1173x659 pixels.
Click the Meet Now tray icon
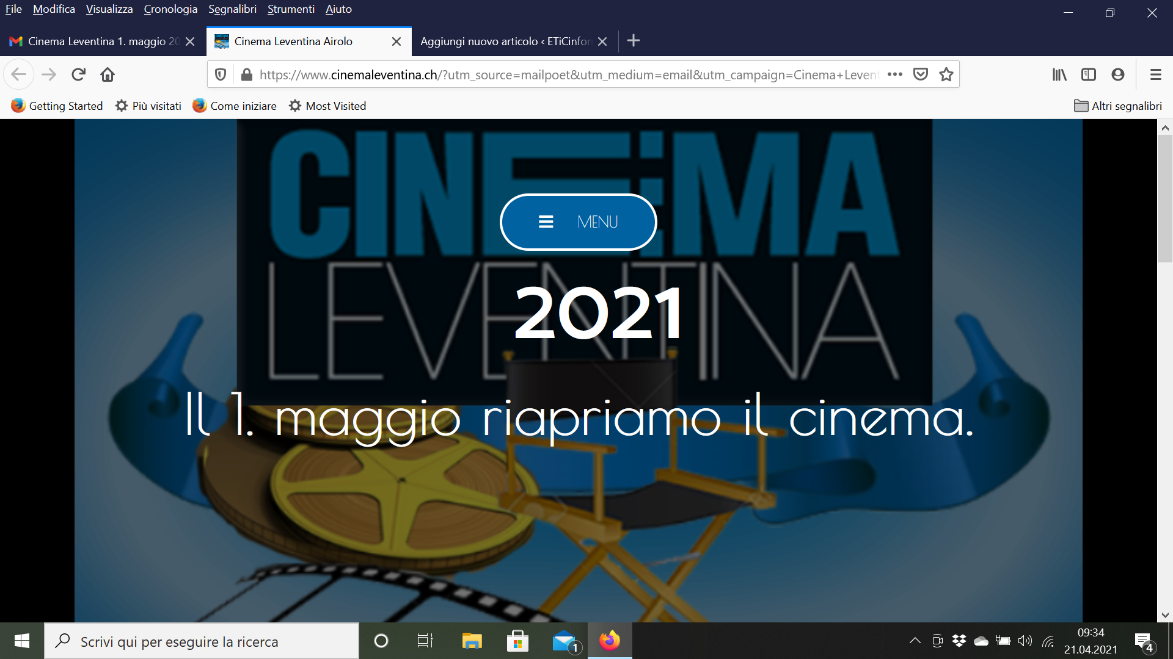[x=937, y=641]
